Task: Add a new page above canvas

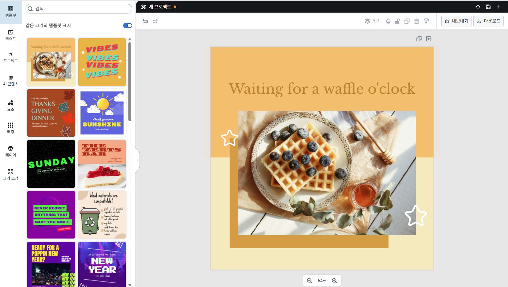Action: (x=429, y=39)
